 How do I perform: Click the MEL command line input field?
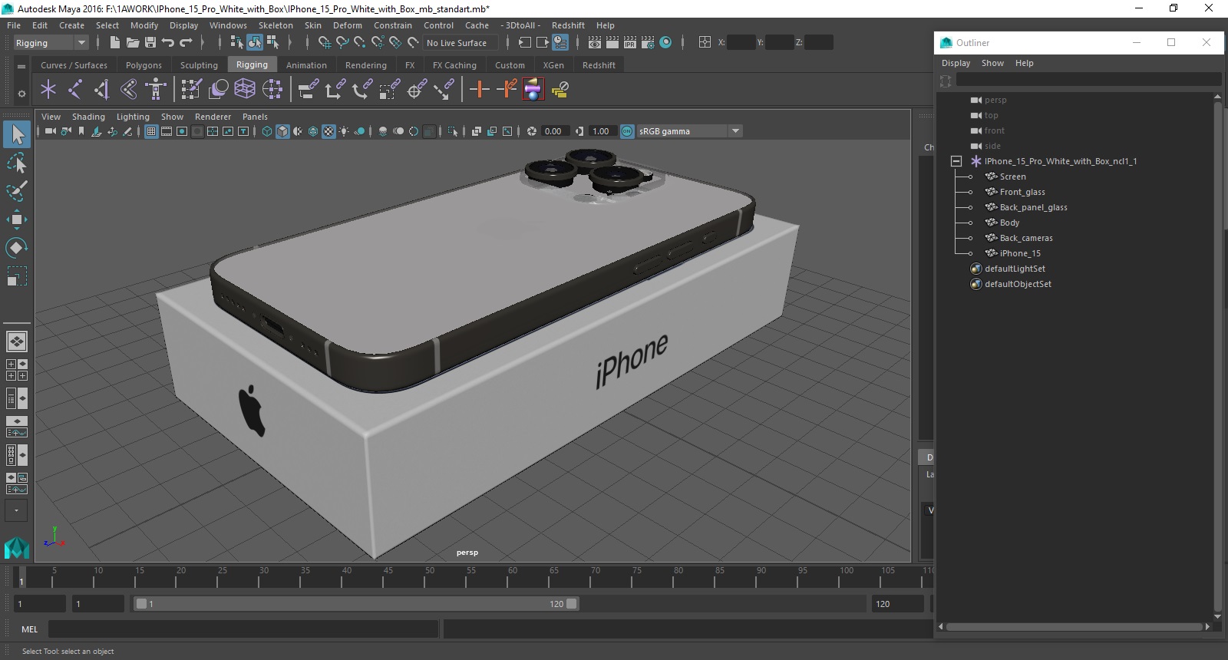click(243, 629)
